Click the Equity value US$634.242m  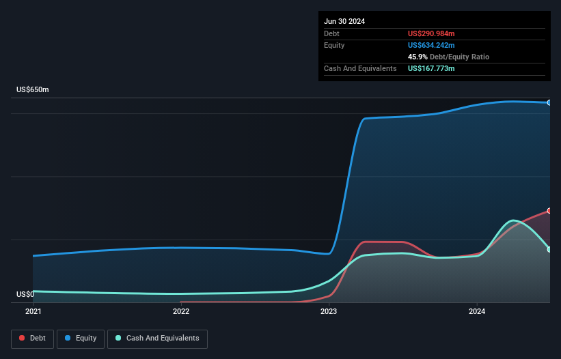pos(431,45)
